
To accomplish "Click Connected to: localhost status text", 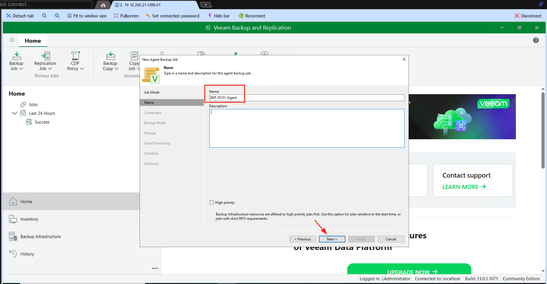I will coord(437,278).
